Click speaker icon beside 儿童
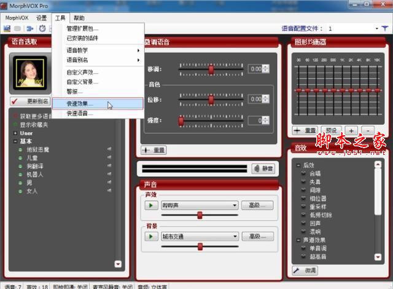Screen dimensions: 393x289 109,157
